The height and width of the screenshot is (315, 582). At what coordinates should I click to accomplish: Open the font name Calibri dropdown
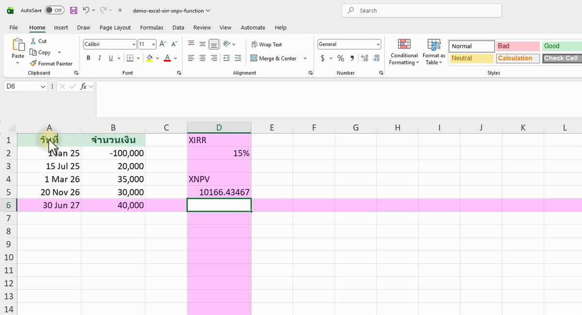[134, 44]
